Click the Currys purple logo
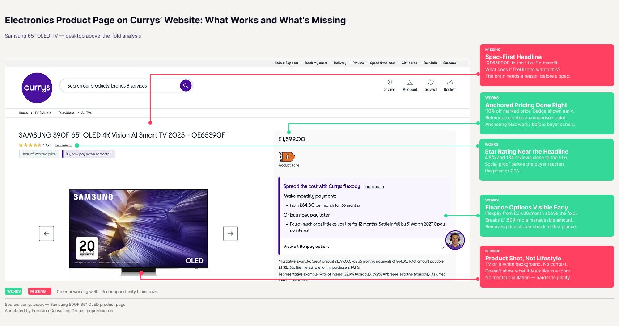619x326 pixels. point(37,88)
